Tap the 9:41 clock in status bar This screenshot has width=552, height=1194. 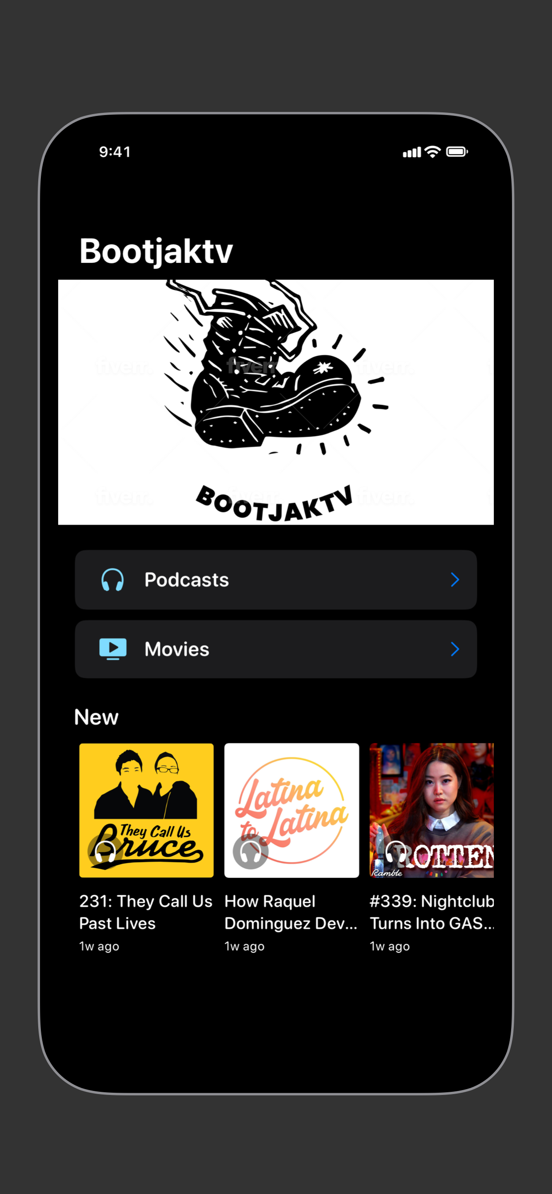click(x=115, y=151)
